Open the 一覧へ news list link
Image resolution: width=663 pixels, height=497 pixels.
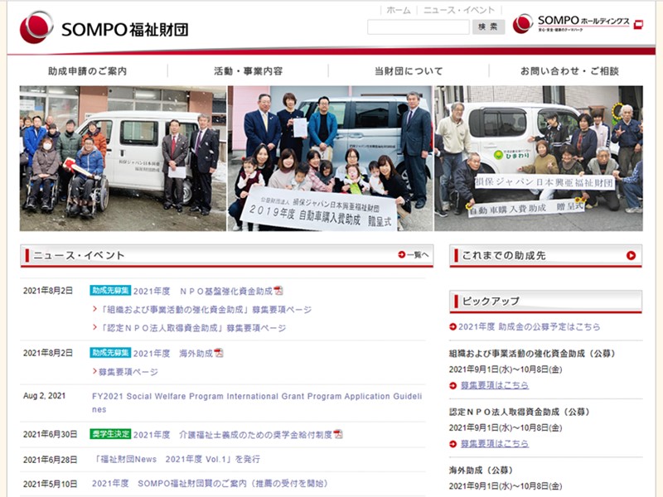(x=414, y=254)
